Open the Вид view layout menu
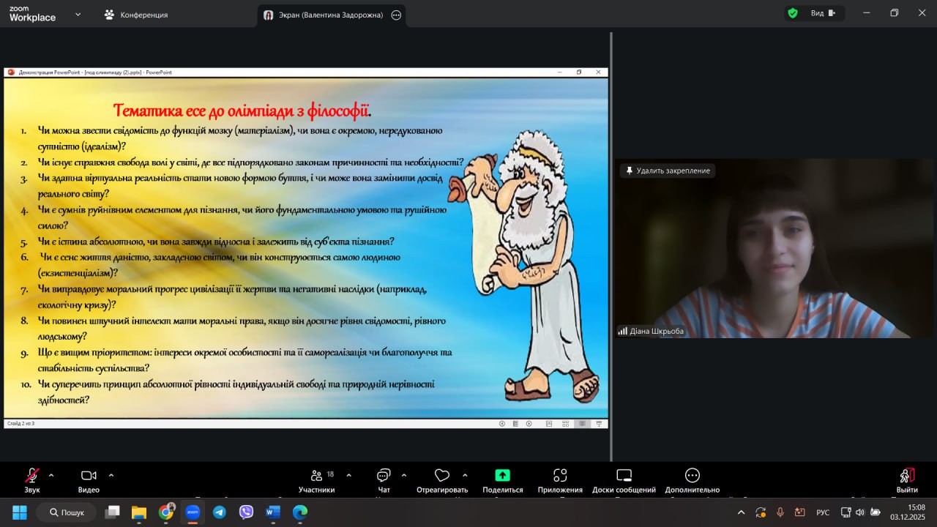 coord(822,13)
